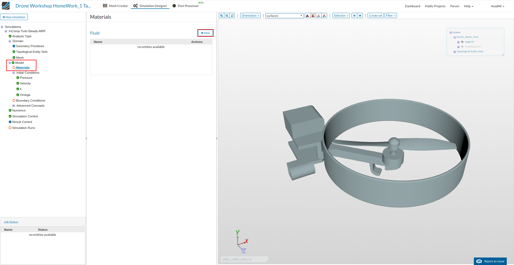
Task: Open Boundary Conditions in the simulation tree
Action: point(31,100)
